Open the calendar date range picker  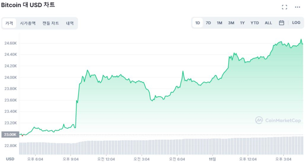point(282,23)
